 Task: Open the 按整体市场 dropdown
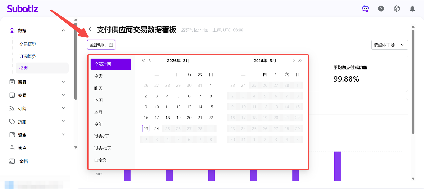point(389,45)
